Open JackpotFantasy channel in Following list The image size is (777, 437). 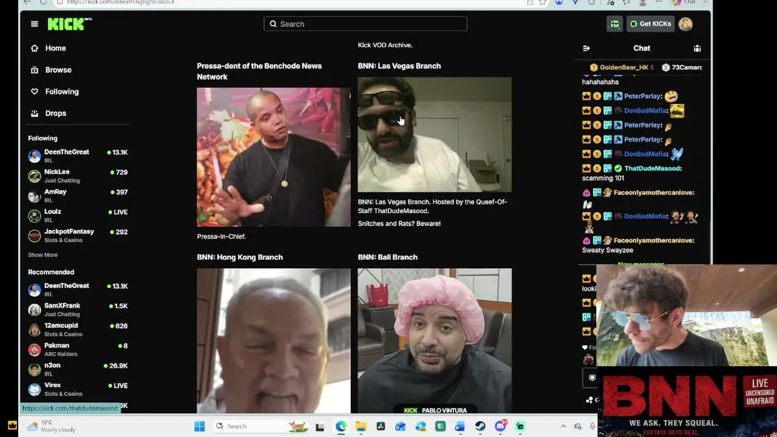click(x=78, y=235)
